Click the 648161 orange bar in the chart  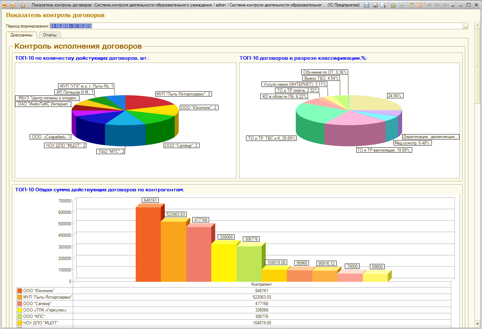(x=148, y=244)
